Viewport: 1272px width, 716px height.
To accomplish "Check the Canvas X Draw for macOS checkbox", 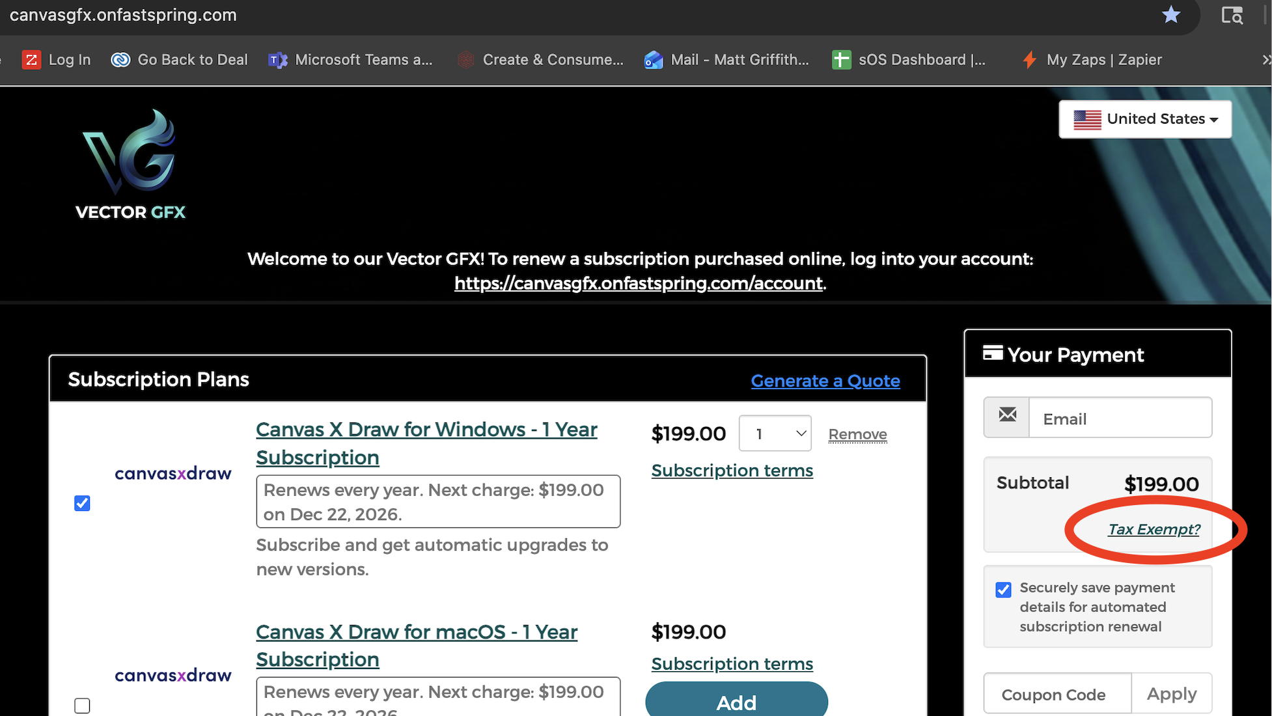I will click(82, 706).
